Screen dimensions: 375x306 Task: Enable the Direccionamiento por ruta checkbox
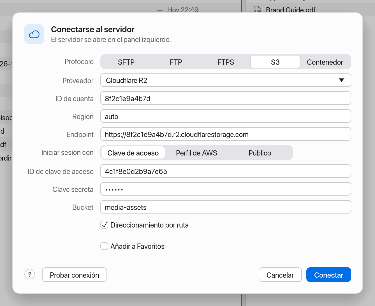click(104, 225)
